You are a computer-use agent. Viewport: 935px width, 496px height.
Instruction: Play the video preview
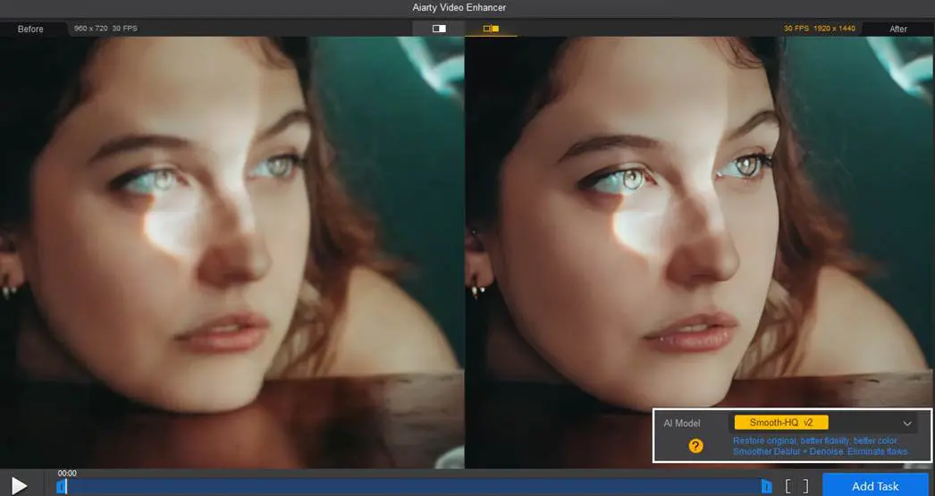19,485
